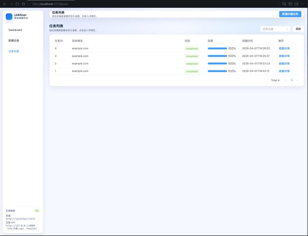Click the Total 4 pagination label
This screenshot has height=236, width=308.
(x=275, y=80)
